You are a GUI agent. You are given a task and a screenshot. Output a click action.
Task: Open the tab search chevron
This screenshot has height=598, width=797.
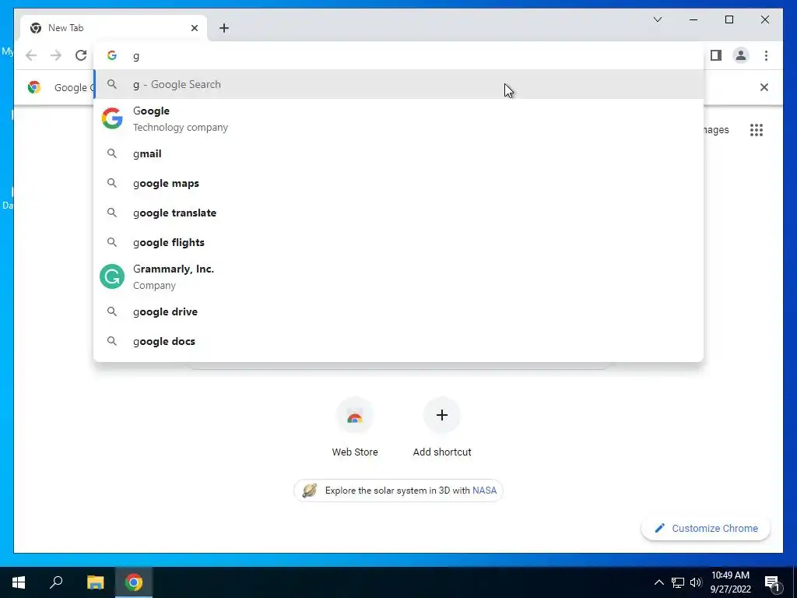[x=657, y=19]
